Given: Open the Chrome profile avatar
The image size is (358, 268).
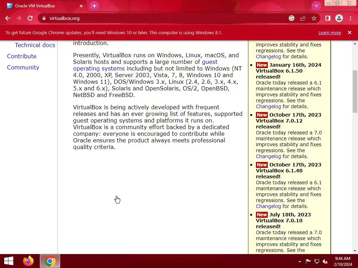Looking at the screenshot, I should [339, 18].
